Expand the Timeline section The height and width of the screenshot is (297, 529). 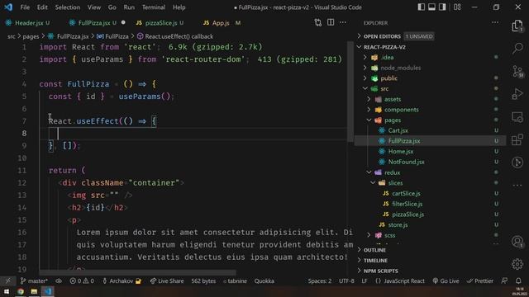point(375,261)
